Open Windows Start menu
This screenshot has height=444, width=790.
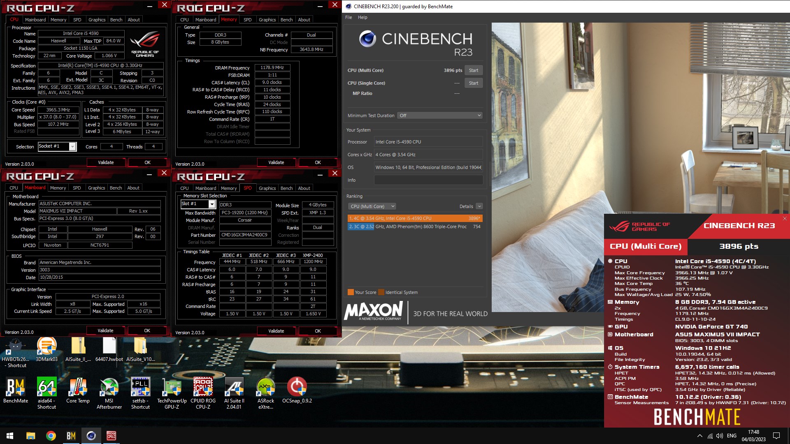coord(10,436)
